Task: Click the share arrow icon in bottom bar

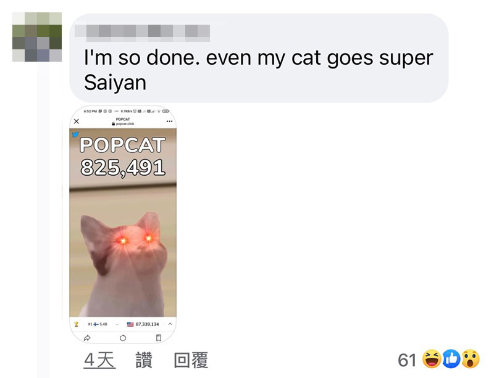Action: coord(87,338)
